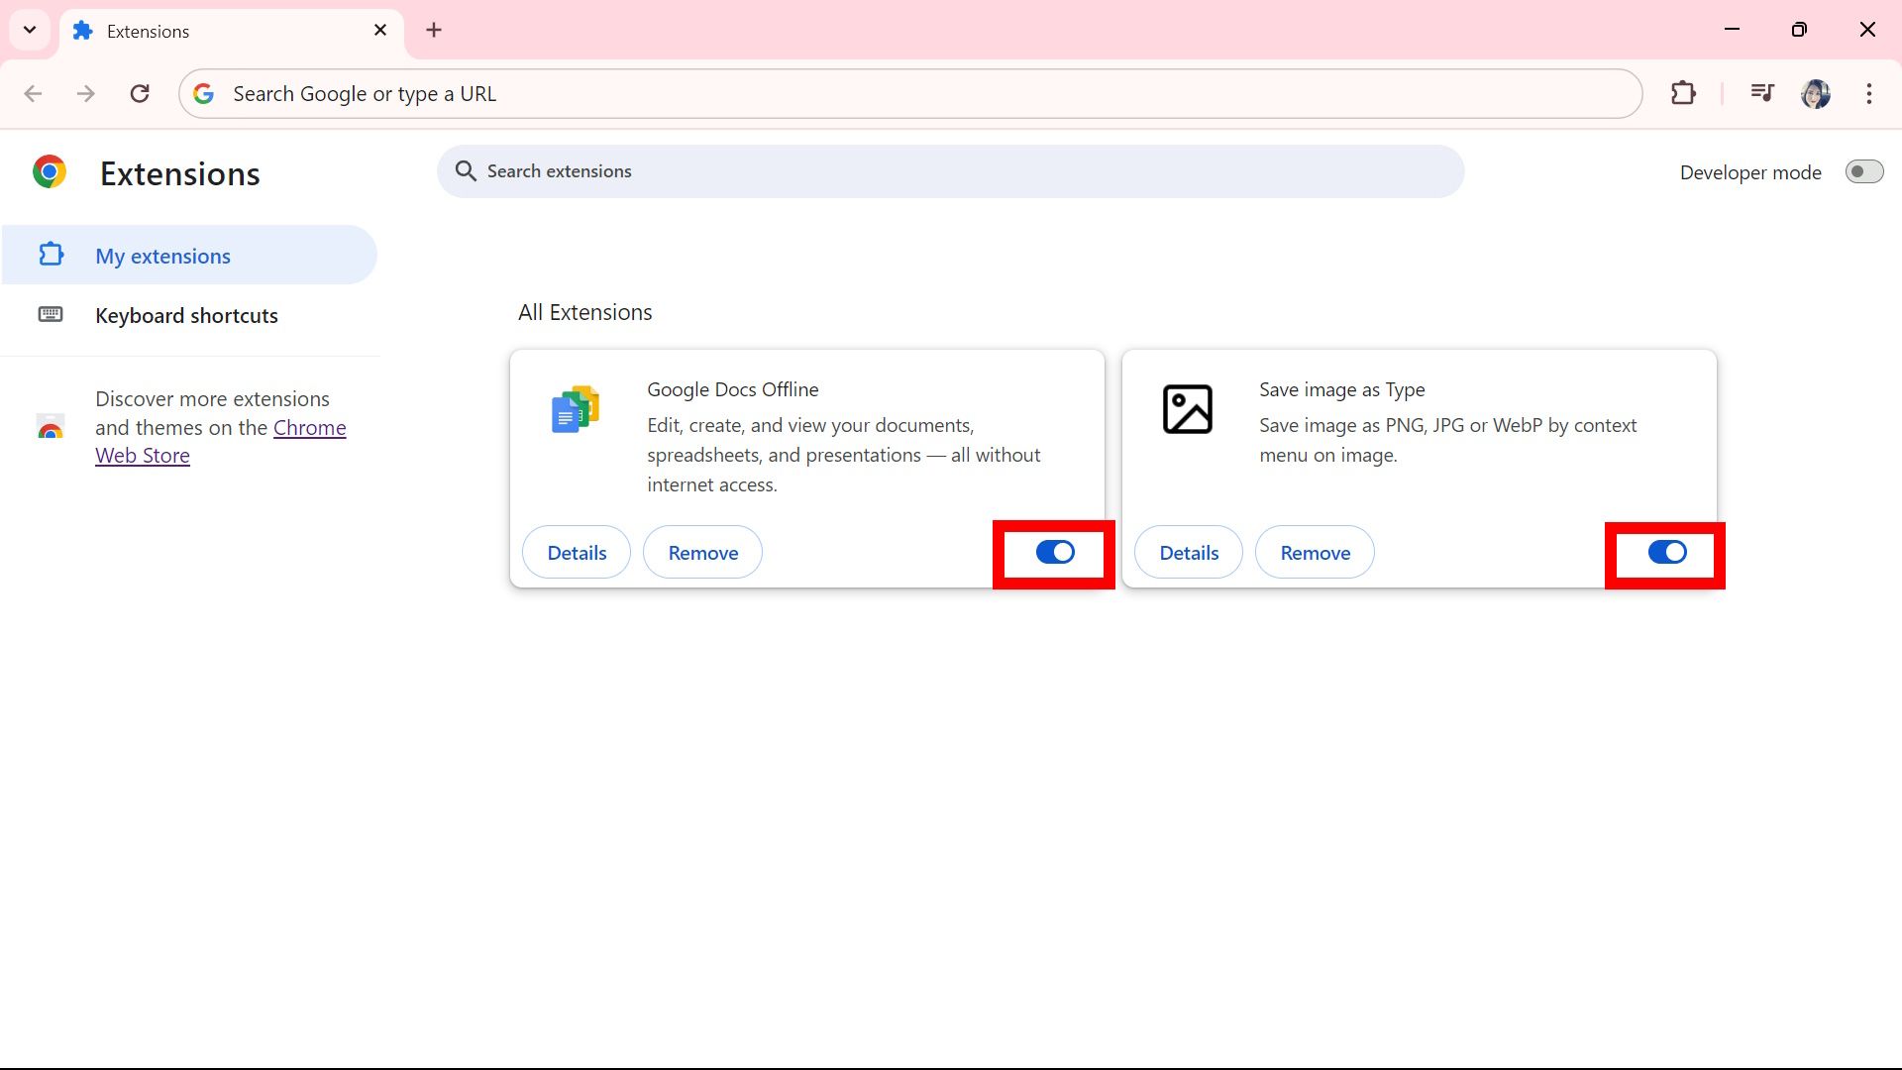Toggle the Google Docs Offline extension on/off
Screen dimensions: 1902x1070
point(1055,553)
